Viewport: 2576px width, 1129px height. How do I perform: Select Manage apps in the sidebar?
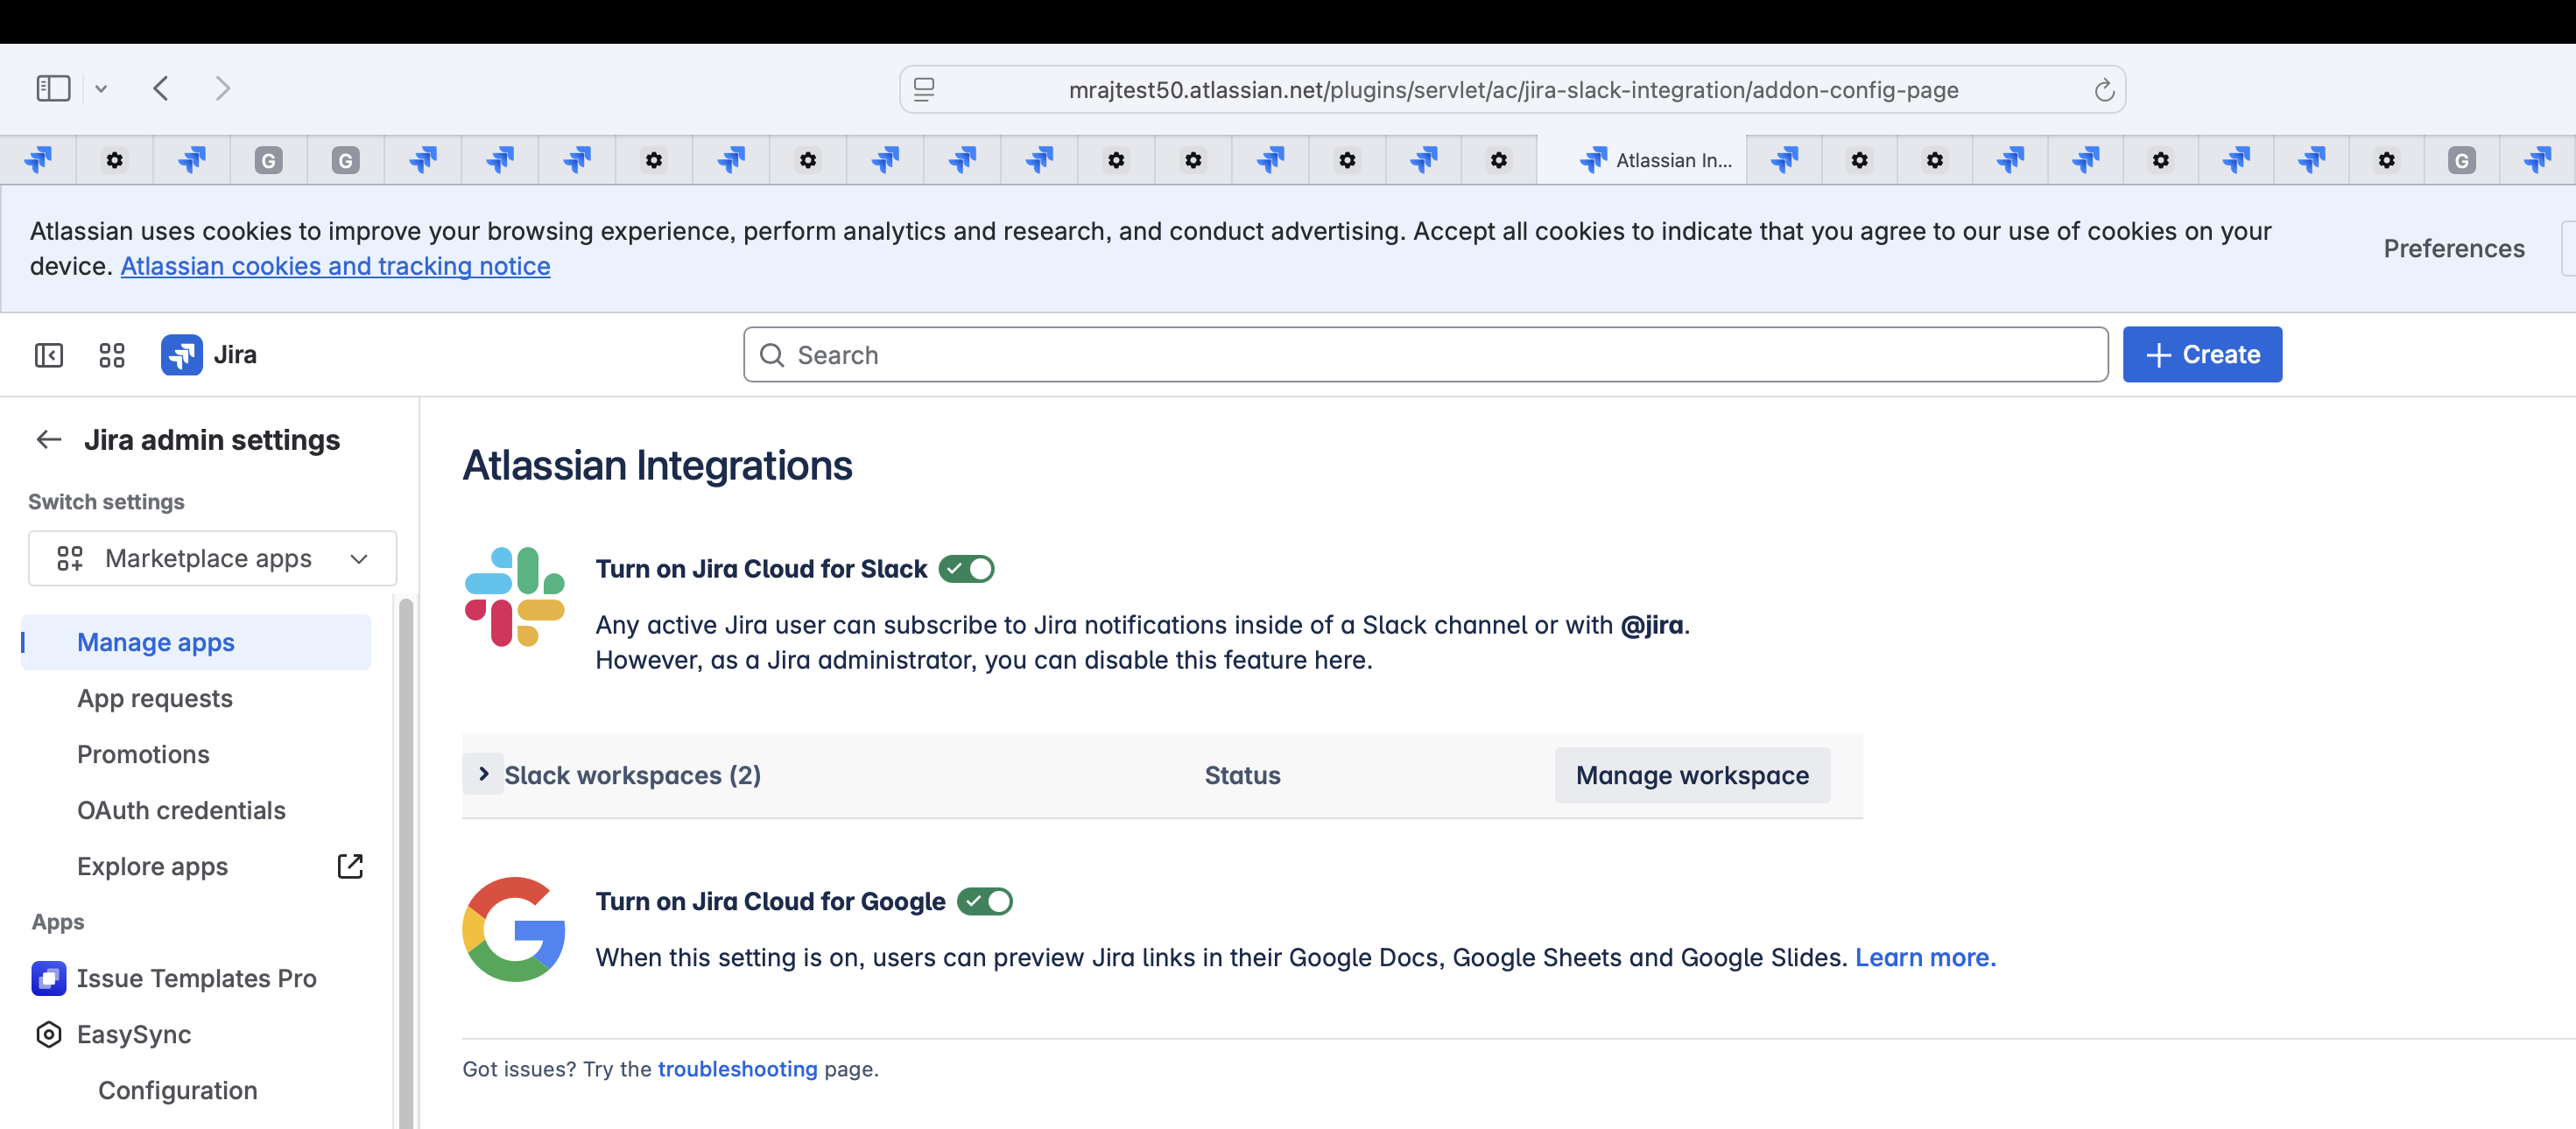coord(156,642)
